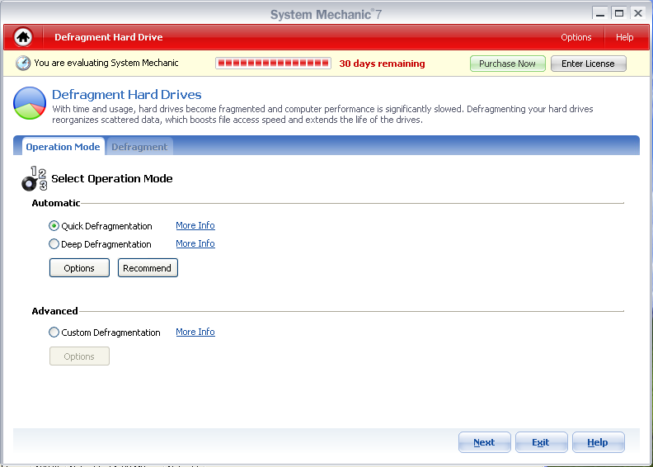Image resolution: width=653 pixels, height=467 pixels.
Task: Click the evaluation days progress bar
Action: (273, 64)
